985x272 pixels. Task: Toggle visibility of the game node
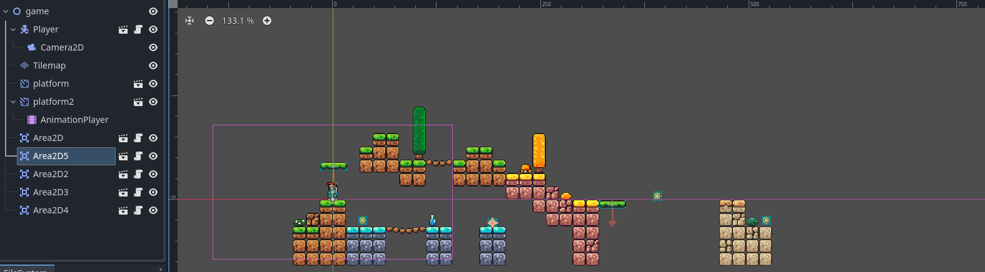(x=153, y=11)
